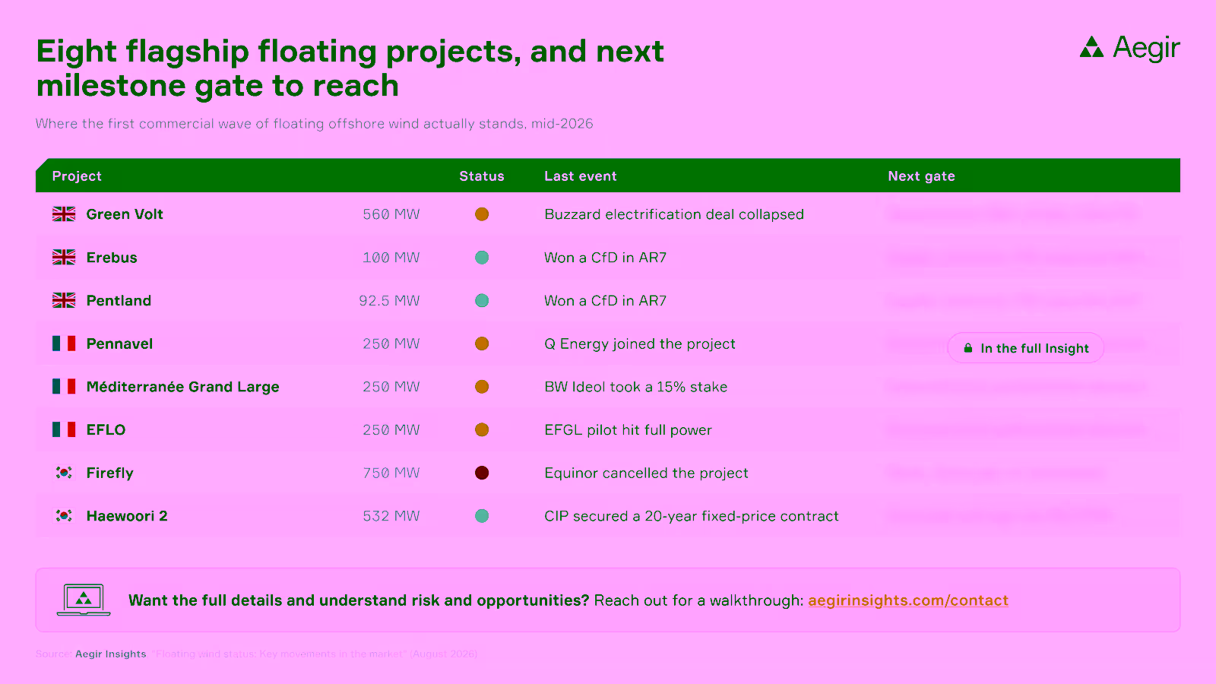Click the dark red status dot for Firefly

click(482, 473)
